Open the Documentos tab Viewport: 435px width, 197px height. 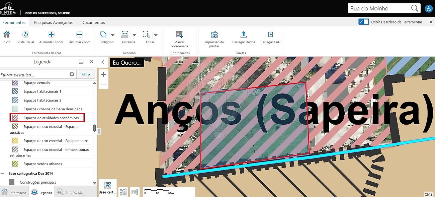point(93,22)
